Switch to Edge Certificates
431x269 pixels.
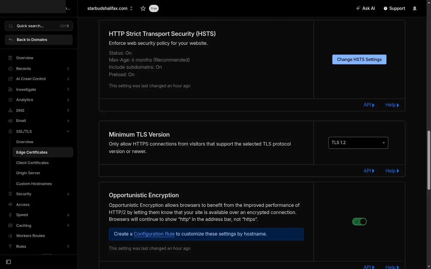[x=32, y=152]
